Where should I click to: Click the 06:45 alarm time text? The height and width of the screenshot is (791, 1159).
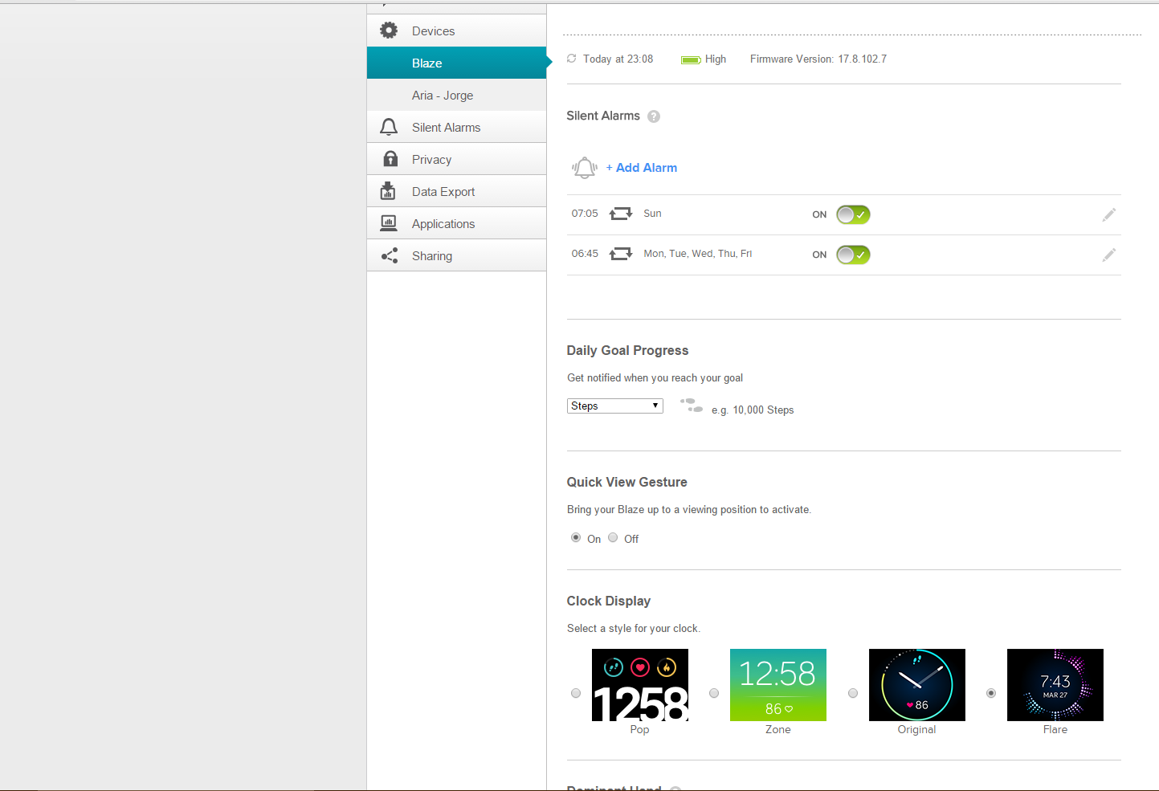pos(585,254)
